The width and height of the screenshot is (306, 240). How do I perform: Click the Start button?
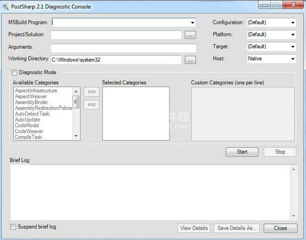(x=242, y=152)
